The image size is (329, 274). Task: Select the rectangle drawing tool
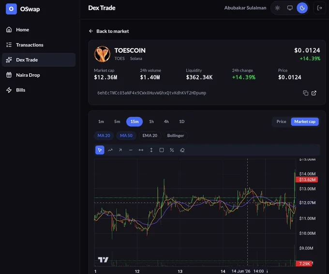click(x=162, y=150)
